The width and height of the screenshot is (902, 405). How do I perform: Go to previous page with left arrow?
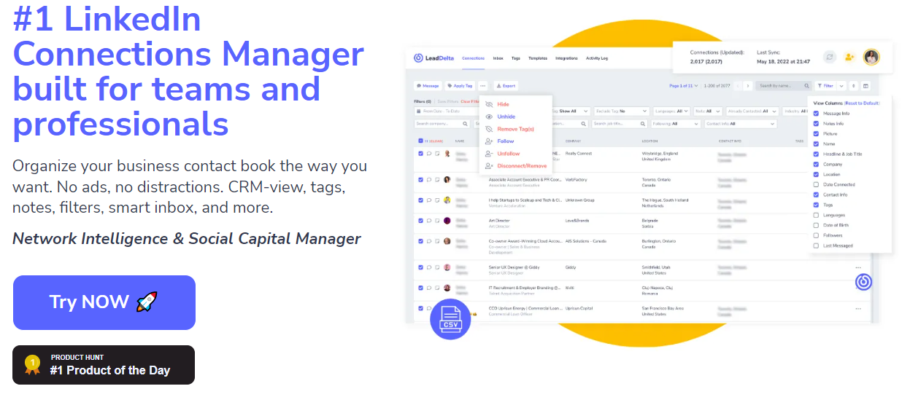coord(738,86)
